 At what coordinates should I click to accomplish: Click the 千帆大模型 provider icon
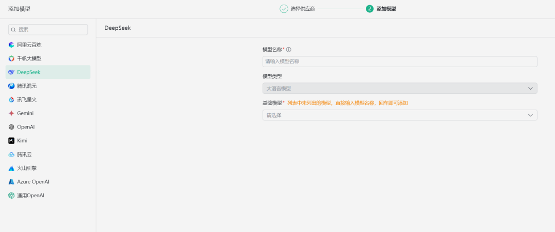11,58
